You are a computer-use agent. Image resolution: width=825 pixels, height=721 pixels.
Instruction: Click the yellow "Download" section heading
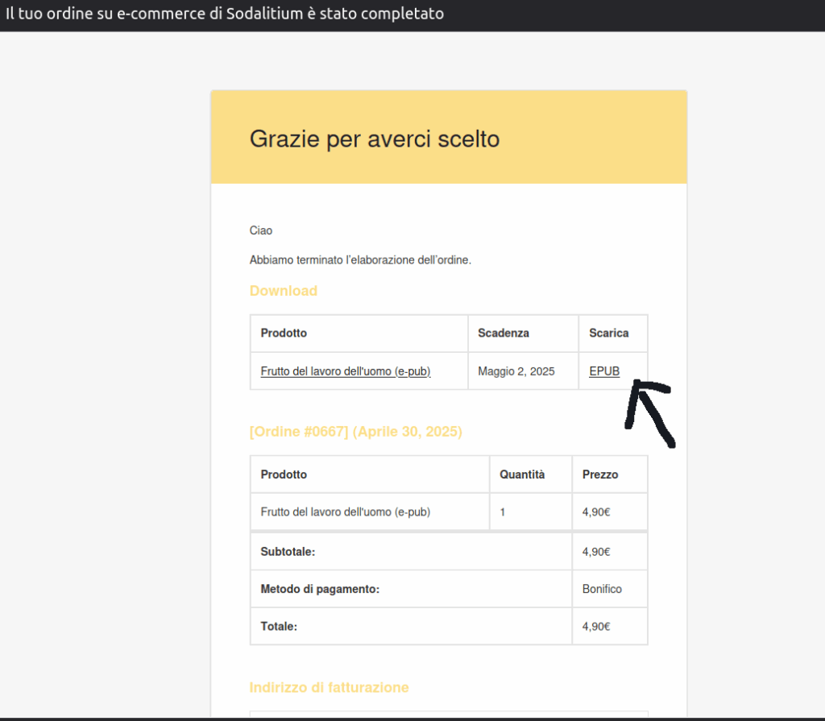(284, 291)
